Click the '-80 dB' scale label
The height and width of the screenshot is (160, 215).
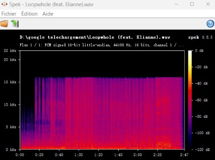pyautogui.click(x=201, y=116)
